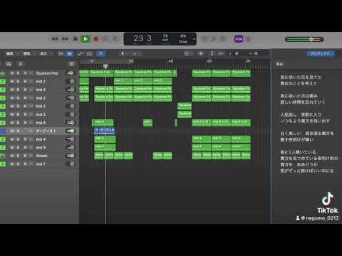The height and width of the screenshot is (256, 342).
Task: Toggle the purple count-in 1234 button
Action: tap(239, 39)
